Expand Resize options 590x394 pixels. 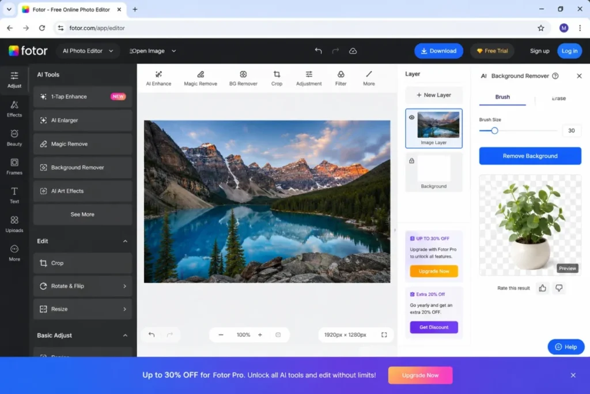click(x=82, y=309)
